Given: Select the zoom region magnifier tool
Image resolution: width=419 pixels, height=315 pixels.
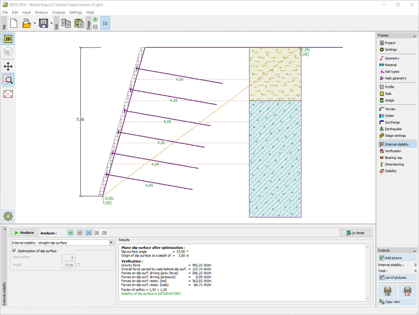Looking at the screenshot, I should coord(8,80).
